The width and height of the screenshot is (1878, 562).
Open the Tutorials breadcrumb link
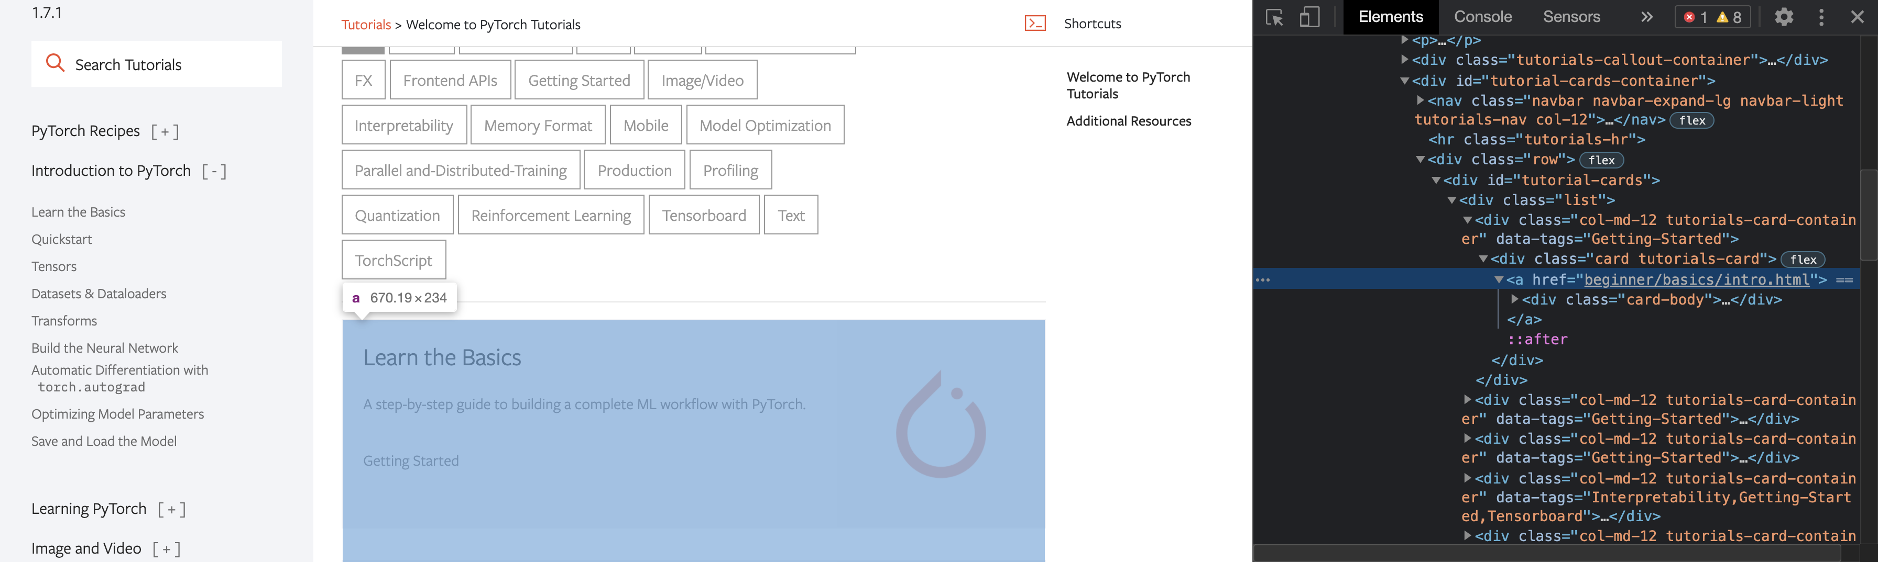[x=366, y=25]
